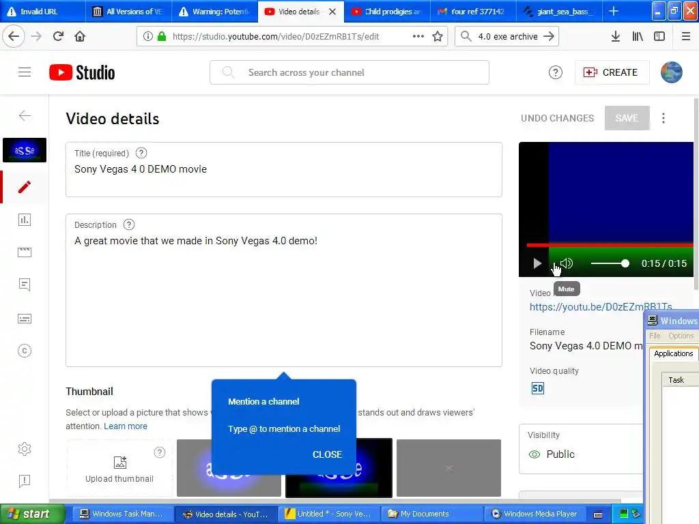This screenshot has height=524, width=699.
Task: Open the Subtitles sidebar icon
Action: tap(25, 319)
